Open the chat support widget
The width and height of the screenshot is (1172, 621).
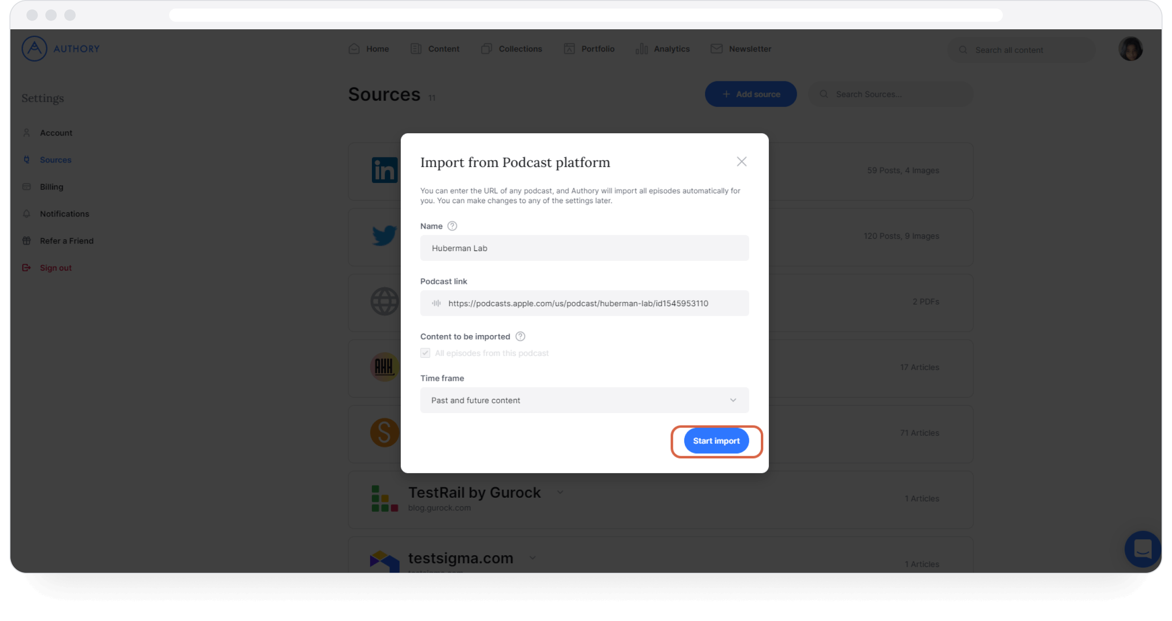[1143, 549]
